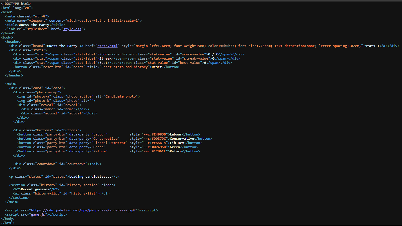Click the '<!DOCTYPE html>' declaration line
The width and height of the screenshot is (402, 226).
click(16, 4)
